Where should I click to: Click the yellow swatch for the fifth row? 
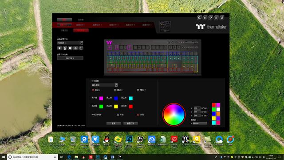pyautogui.click(x=116, y=107)
